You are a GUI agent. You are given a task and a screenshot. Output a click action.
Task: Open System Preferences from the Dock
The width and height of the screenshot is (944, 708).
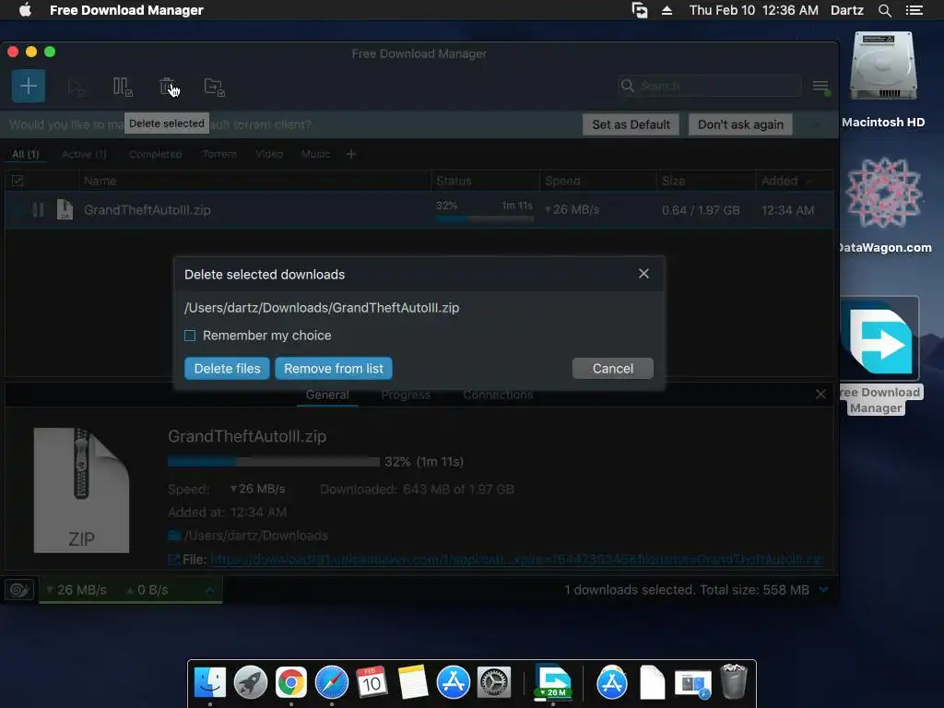click(x=494, y=683)
